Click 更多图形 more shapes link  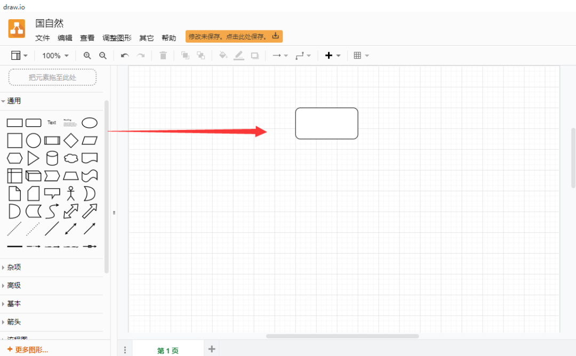coord(28,350)
